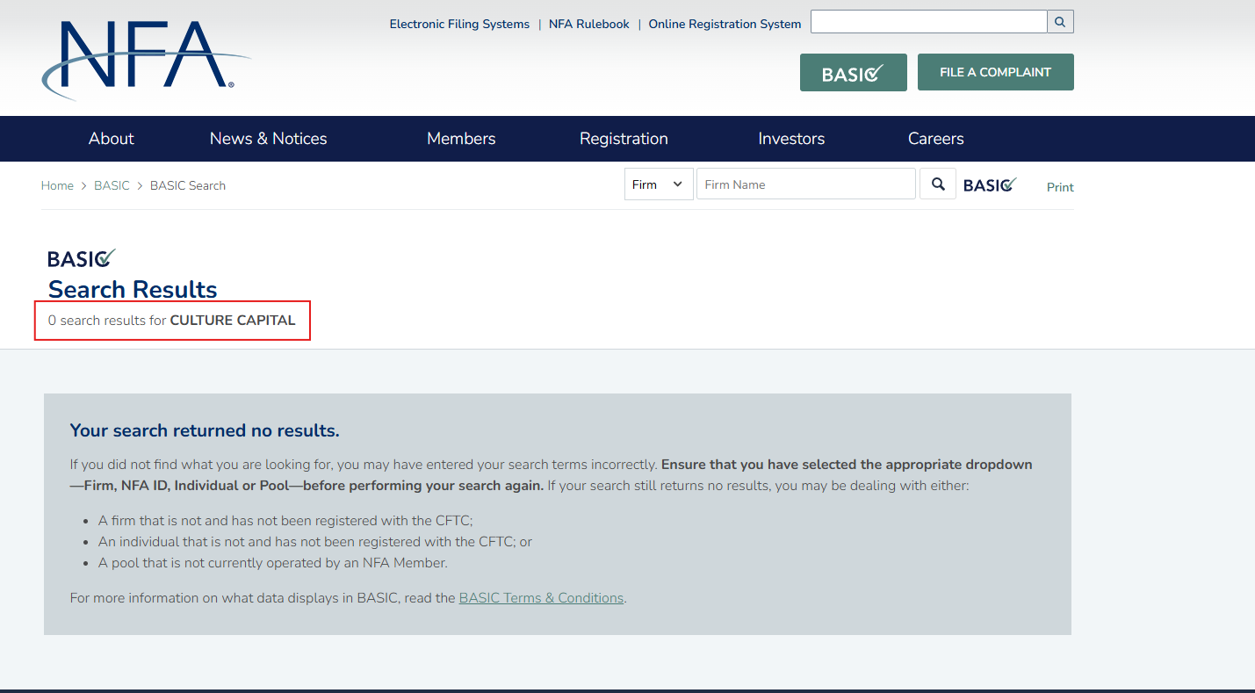Image resolution: width=1255 pixels, height=693 pixels.
Task: Open the NFA Rulebook link
Action: tap(588, 25)
